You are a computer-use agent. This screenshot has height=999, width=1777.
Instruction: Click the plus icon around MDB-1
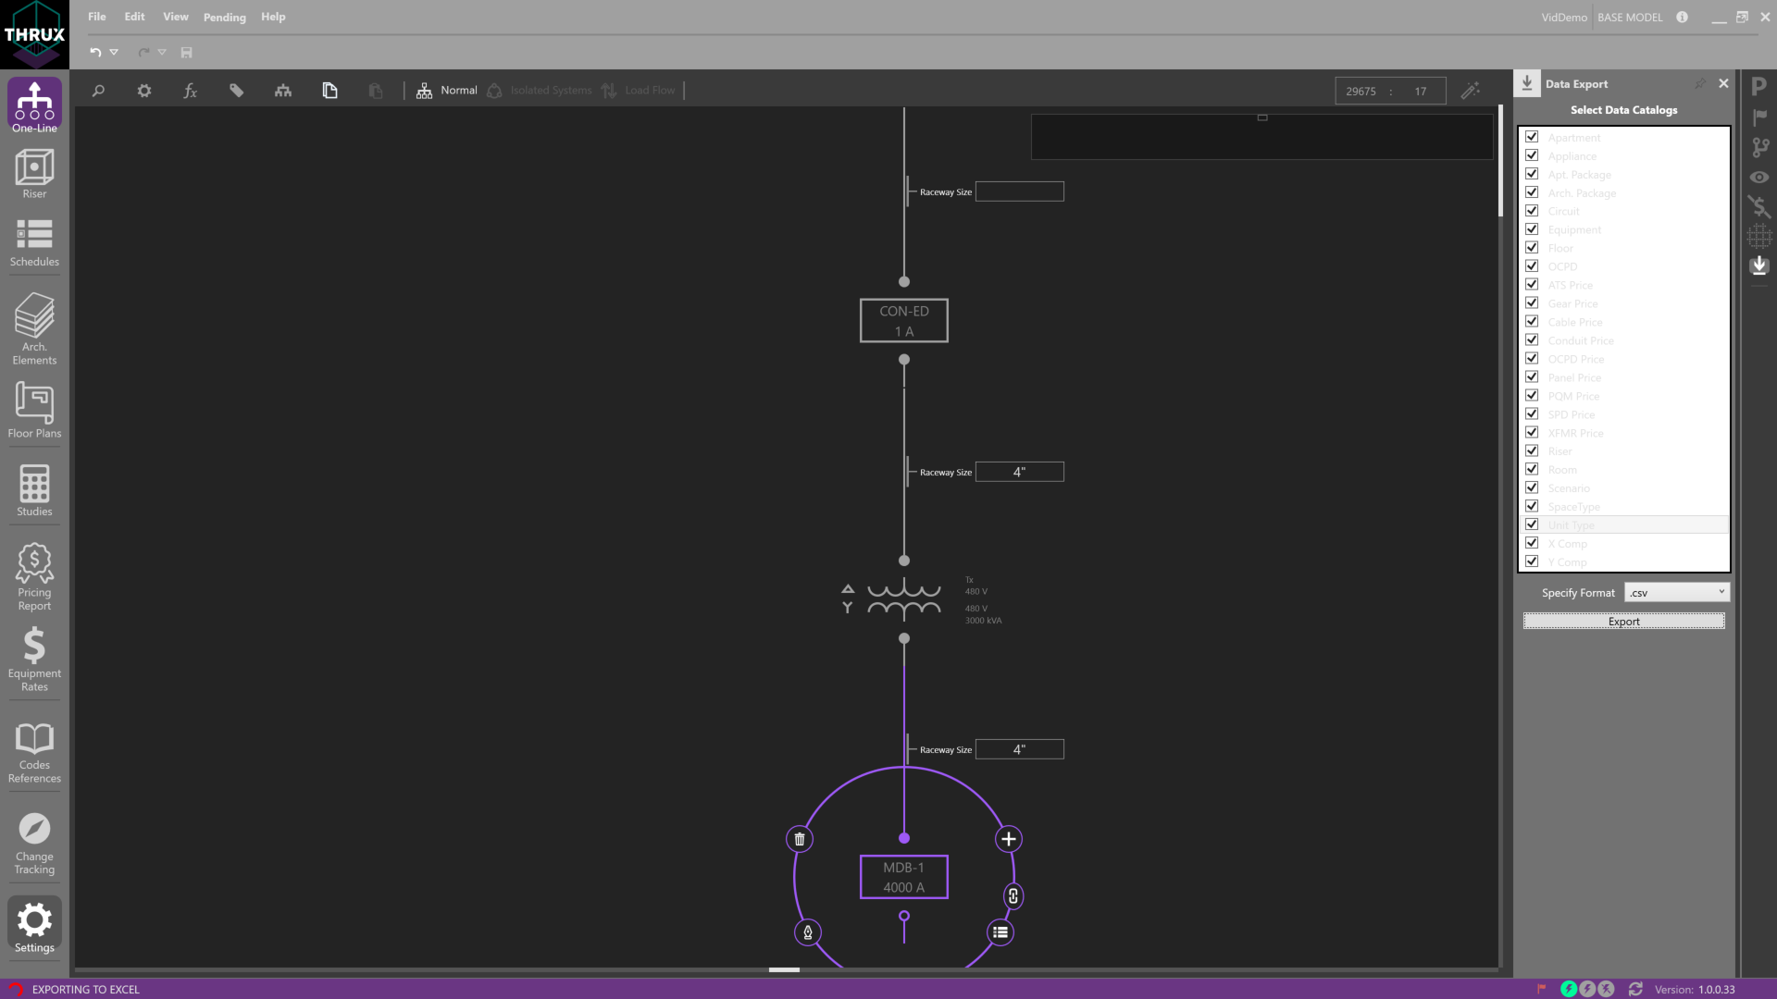coord(1008,839)
